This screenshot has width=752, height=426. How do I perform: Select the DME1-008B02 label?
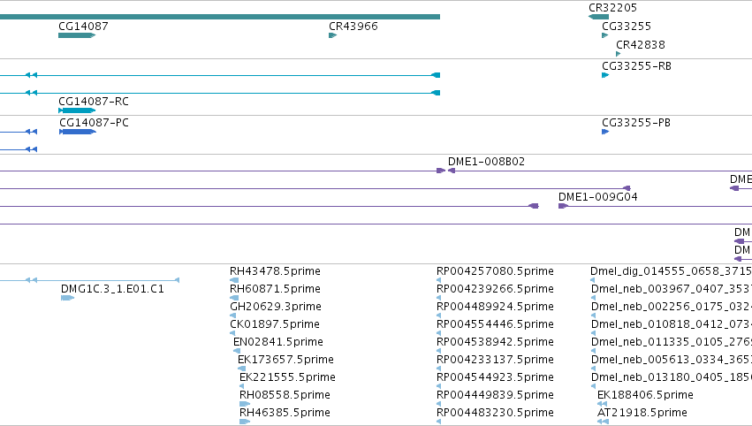[486, 161]
